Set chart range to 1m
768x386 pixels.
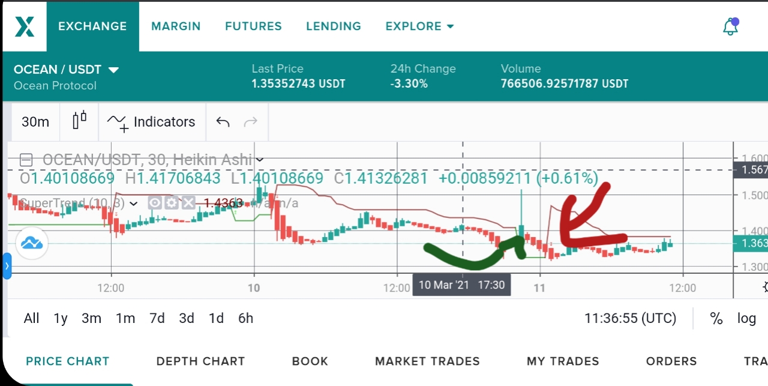[125, 318]
